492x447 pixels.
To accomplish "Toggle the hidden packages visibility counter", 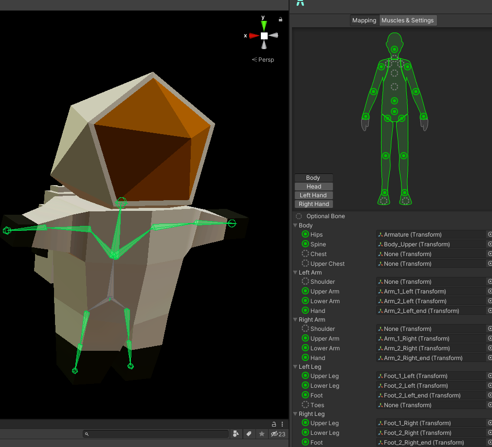I will pos(278,434).
